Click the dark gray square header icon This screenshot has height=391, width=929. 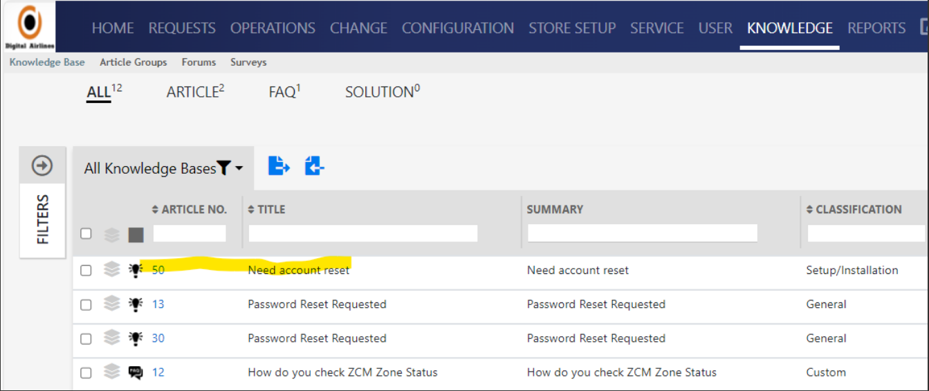(x=136, y=235)
